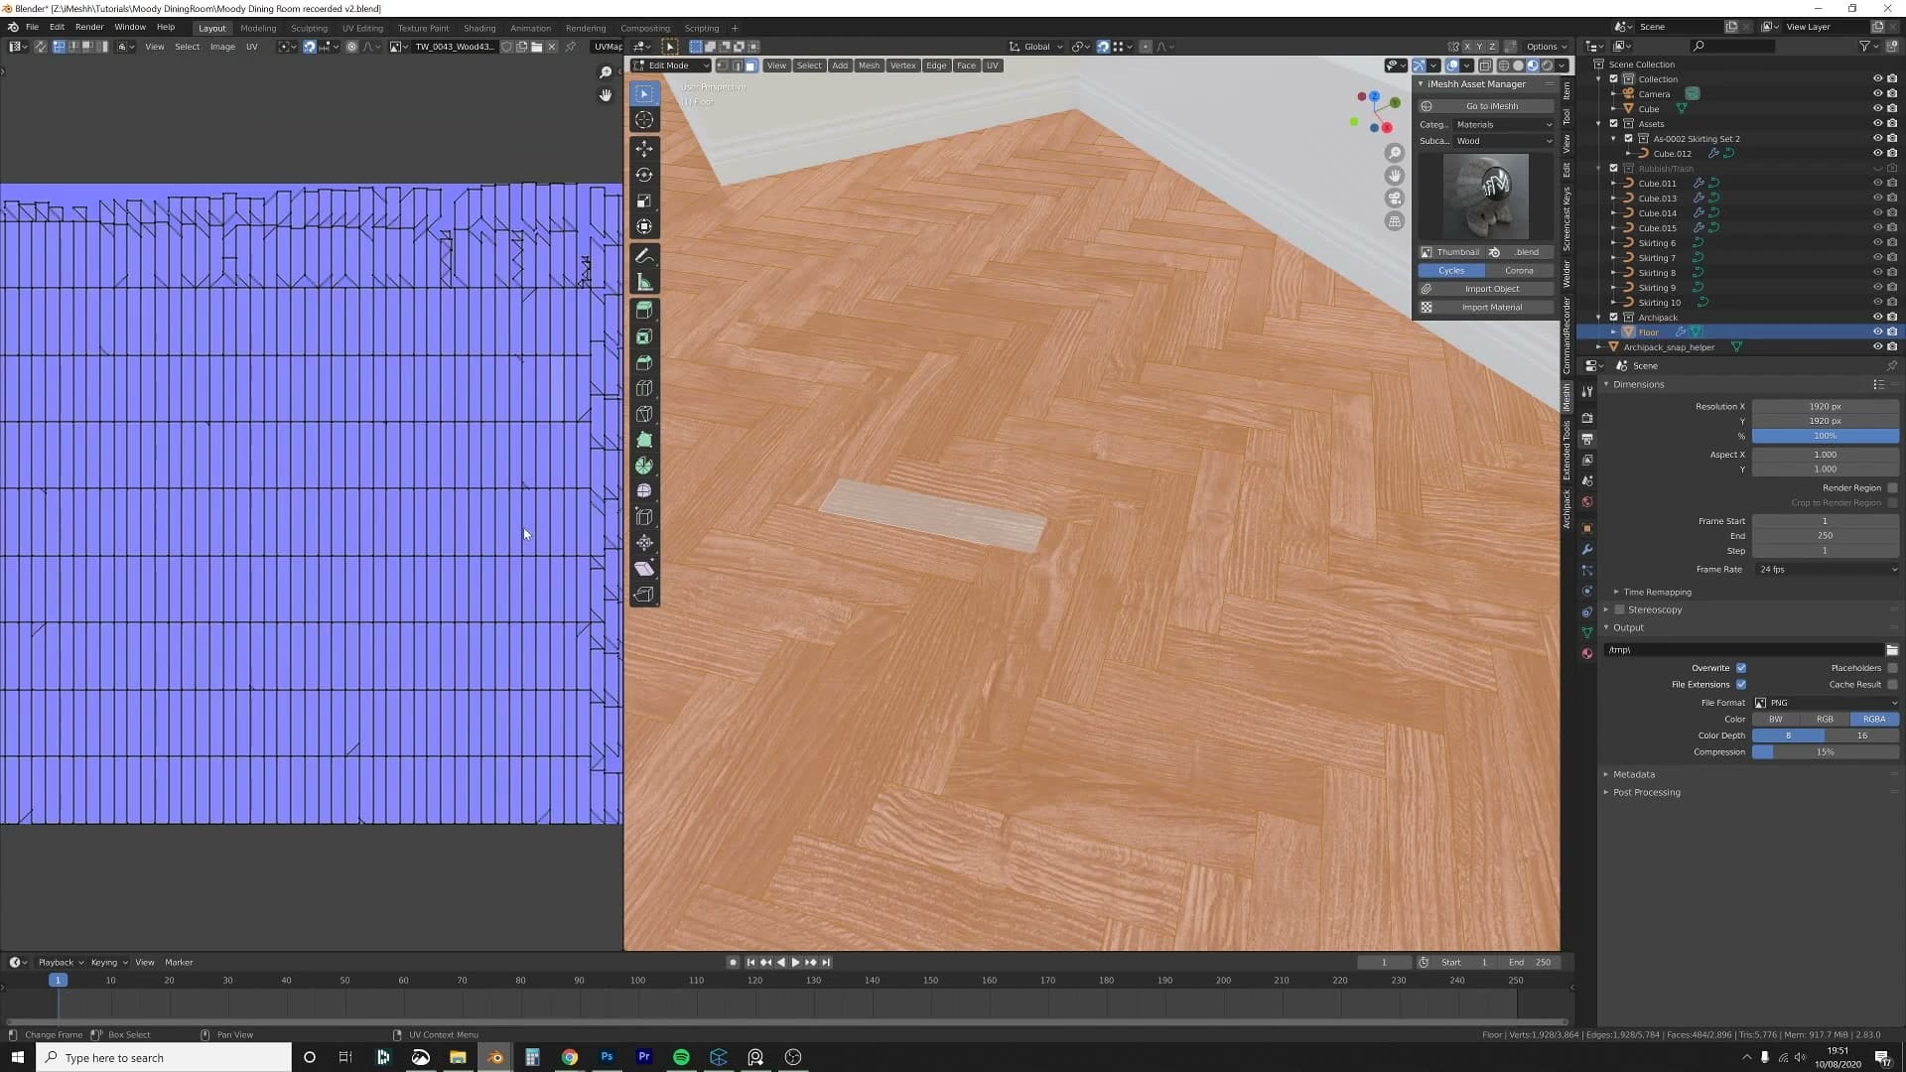Viewport: 1906px width, 1072px height.
Task: Open the Category Materials dropdown
Action: 1503,125
